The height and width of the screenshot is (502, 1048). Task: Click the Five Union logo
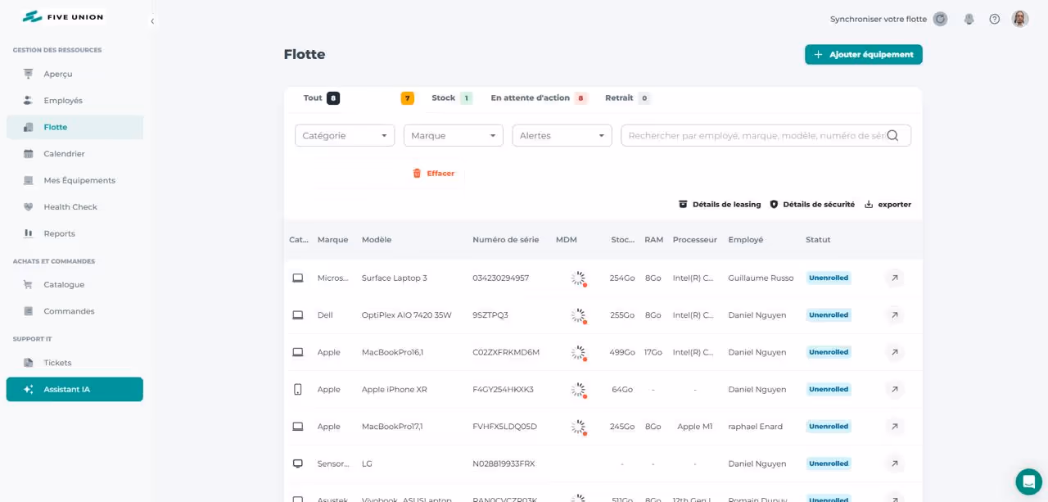tap(63, 16)
